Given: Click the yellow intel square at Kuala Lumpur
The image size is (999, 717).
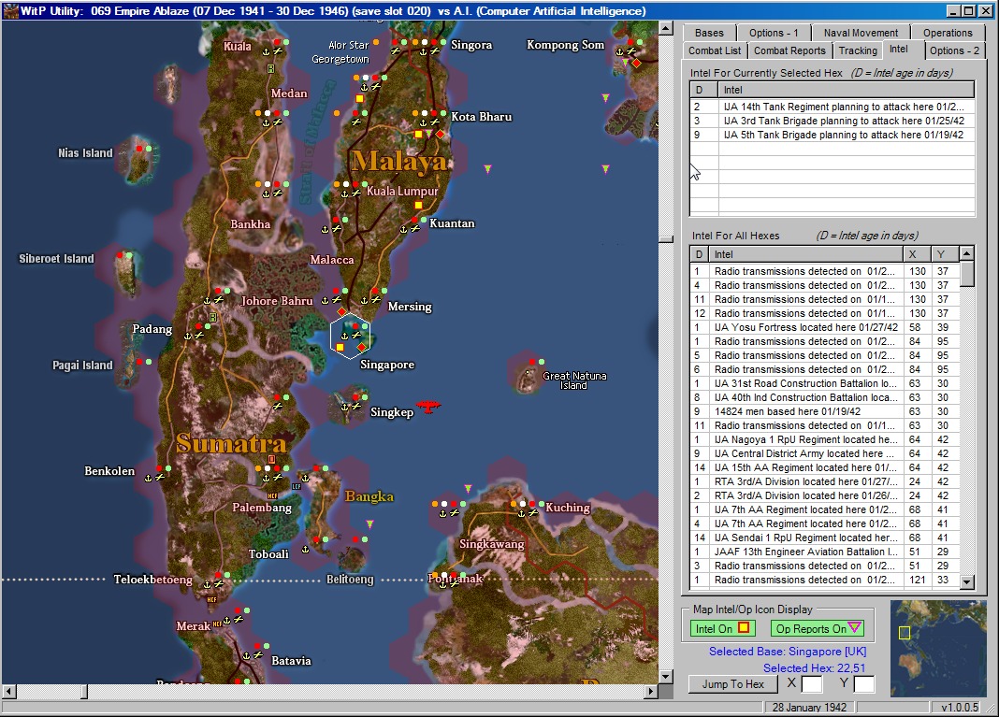Looking at the screenshot, I should coord(418,205).
